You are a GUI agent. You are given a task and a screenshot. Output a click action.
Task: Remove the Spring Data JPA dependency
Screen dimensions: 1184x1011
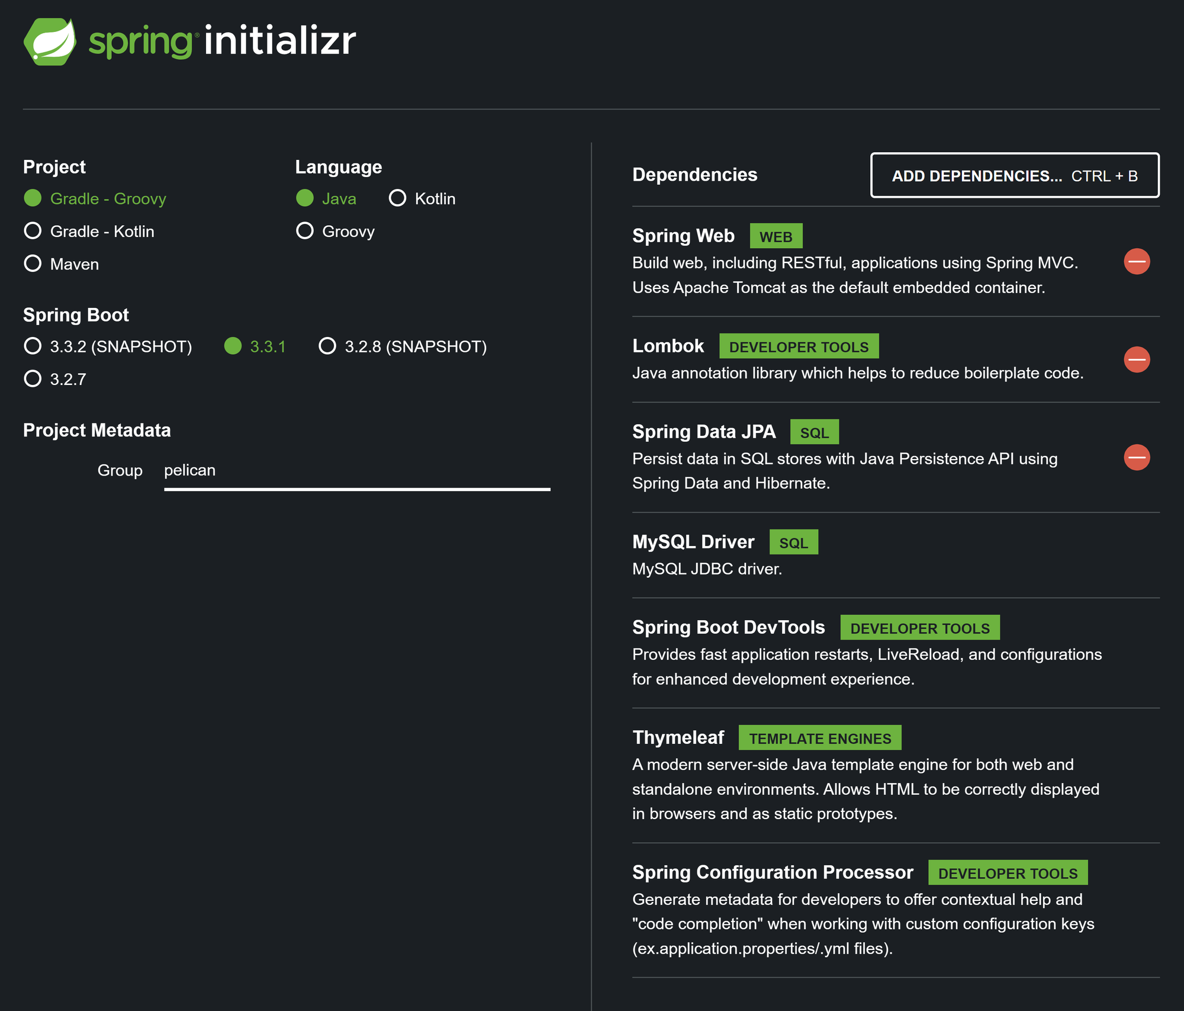click(x=1136, y=457)
